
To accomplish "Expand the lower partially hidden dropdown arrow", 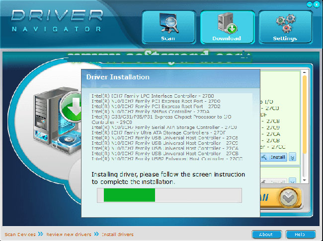I will tap(293, 181).
